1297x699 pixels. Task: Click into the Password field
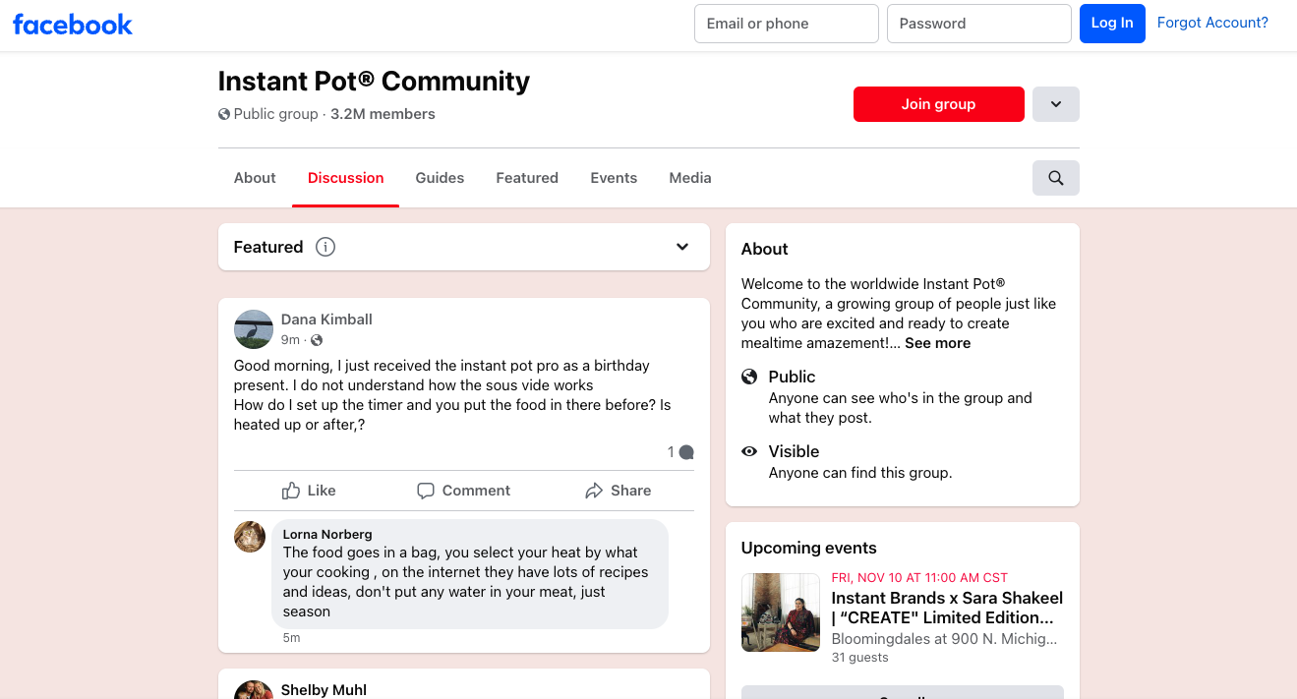[978, 24]
